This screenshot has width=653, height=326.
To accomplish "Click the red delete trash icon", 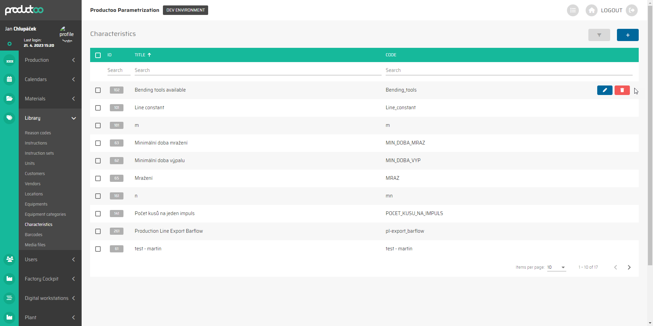I will coord(622,90).
